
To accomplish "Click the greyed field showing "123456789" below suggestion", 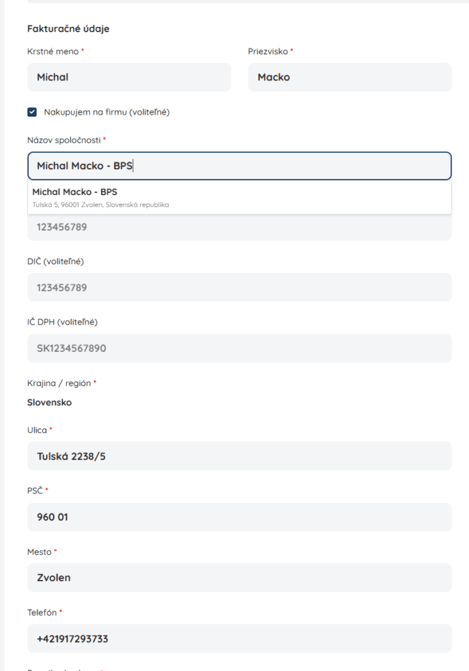I will (x=239, y=227).
